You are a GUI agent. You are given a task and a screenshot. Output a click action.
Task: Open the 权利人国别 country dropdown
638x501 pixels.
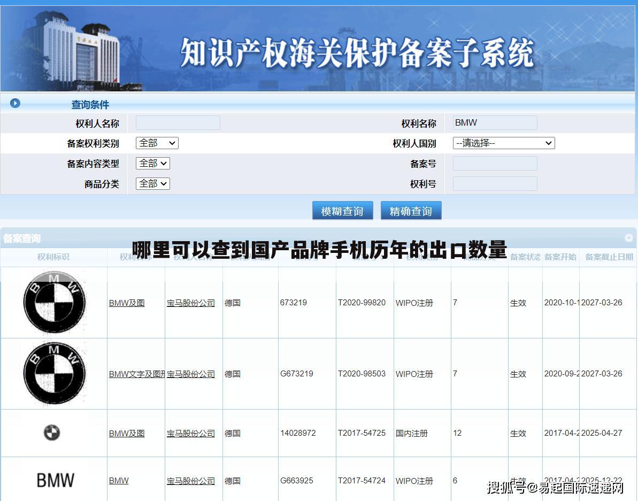click(503, 143)
